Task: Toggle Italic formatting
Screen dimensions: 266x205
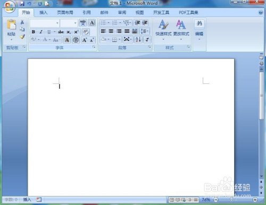Action: (x=41, y=32)
